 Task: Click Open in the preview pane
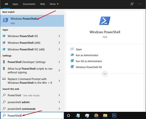[79, 49]
